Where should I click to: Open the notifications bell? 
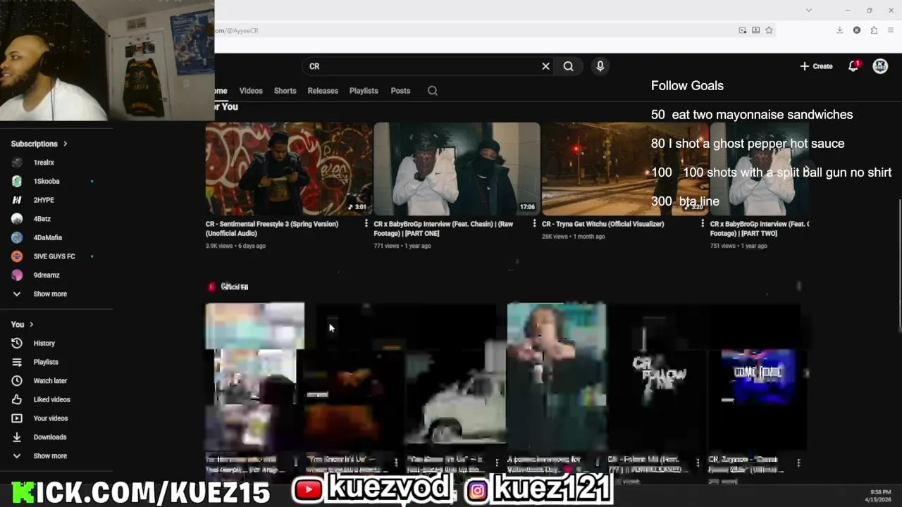click(x=853, y=66)
